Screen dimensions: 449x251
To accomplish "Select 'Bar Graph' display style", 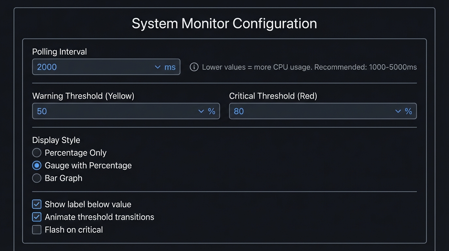I will (37, 178).
